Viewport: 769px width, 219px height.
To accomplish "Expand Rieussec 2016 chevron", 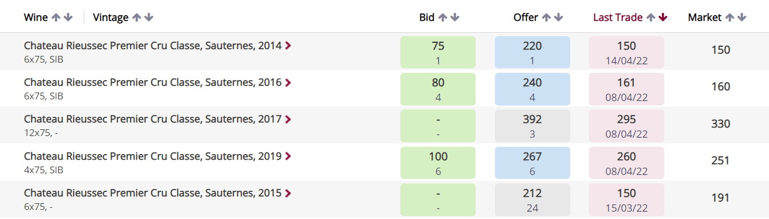I will (288, 83).
